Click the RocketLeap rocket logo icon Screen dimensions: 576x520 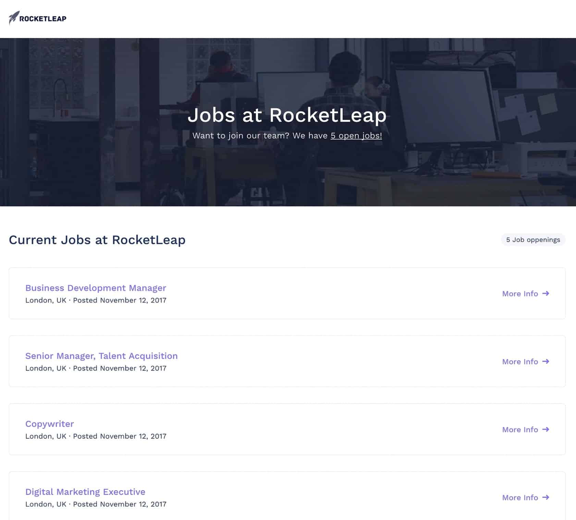click(x=14, y=18)
